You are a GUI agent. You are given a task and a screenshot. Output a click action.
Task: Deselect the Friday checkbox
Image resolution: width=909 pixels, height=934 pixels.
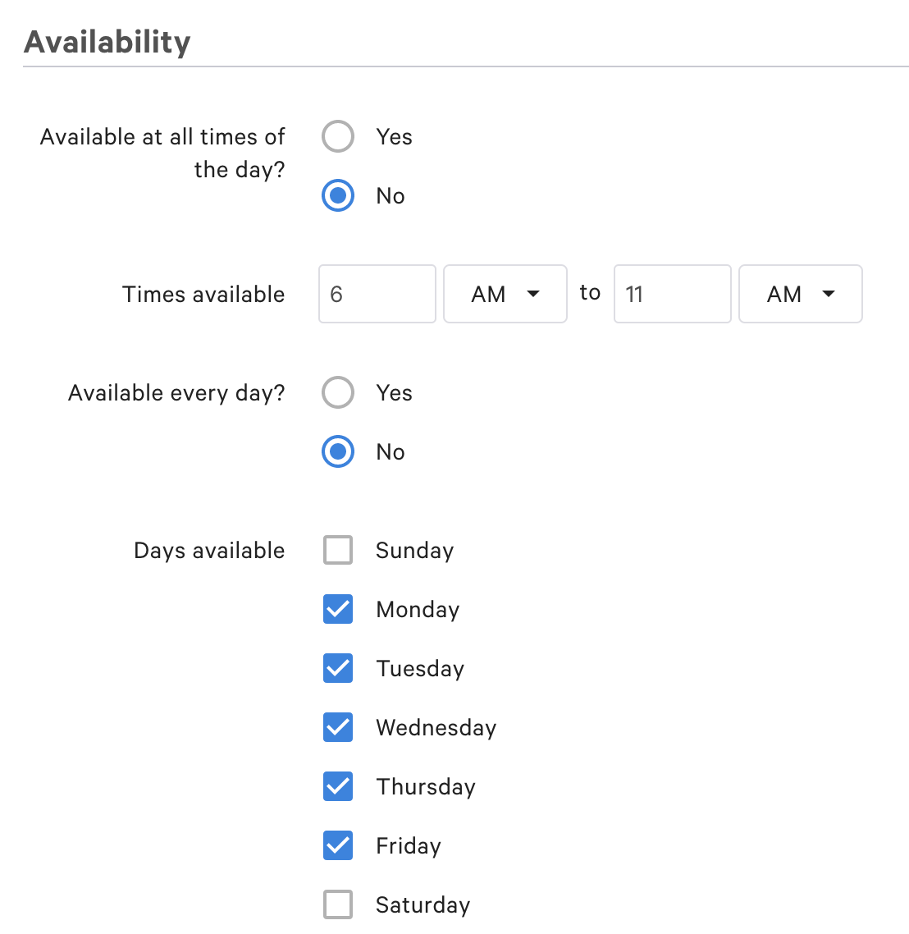point(338,846)
